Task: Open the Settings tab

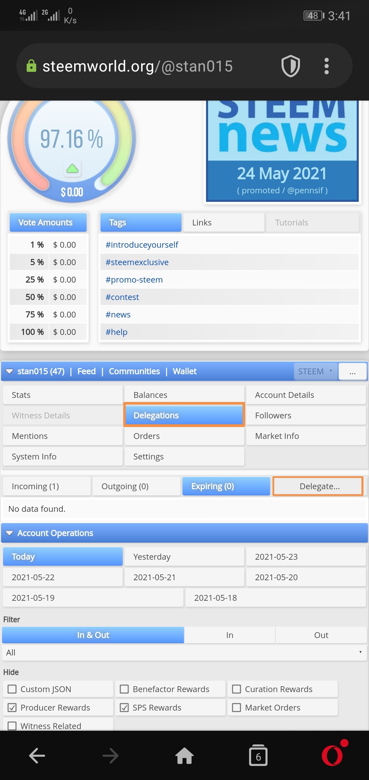Action: (184, 456)
